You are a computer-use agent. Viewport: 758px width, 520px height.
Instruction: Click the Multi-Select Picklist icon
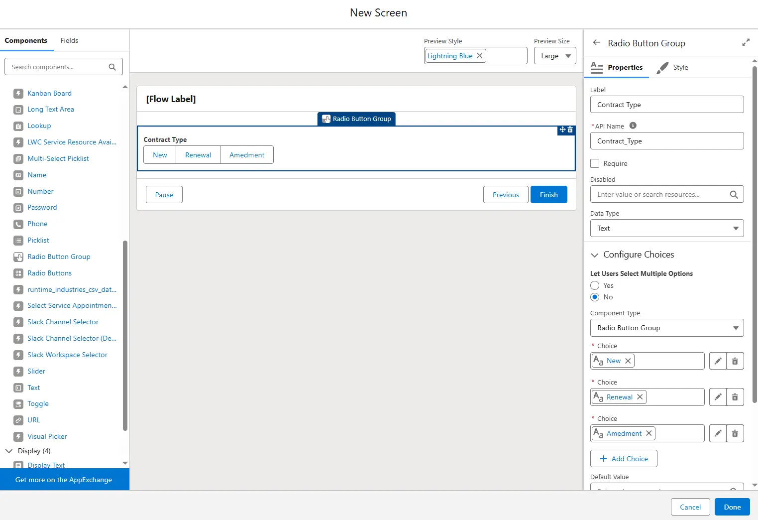pos(18,159)
